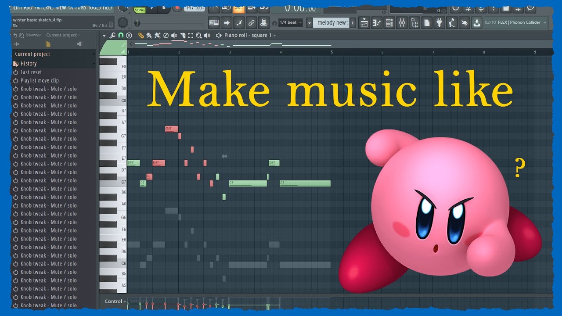The image size is (562, 316).
Task: Open the TOOLS menu
Action: click(x=95, y=7)
